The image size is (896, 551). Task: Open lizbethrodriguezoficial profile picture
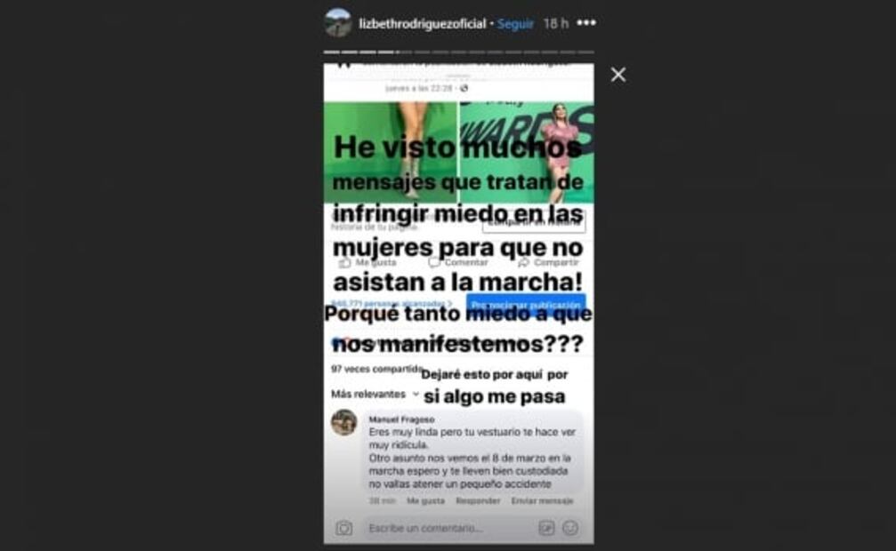pyautogui.click(x=338, y=23)
